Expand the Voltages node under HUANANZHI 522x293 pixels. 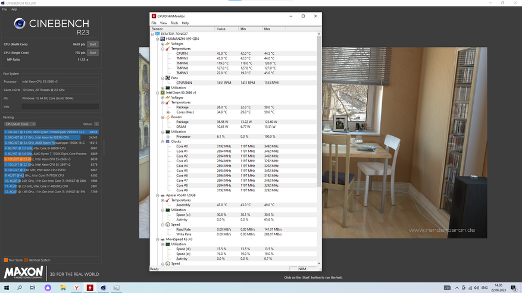[x=163, y=43]
